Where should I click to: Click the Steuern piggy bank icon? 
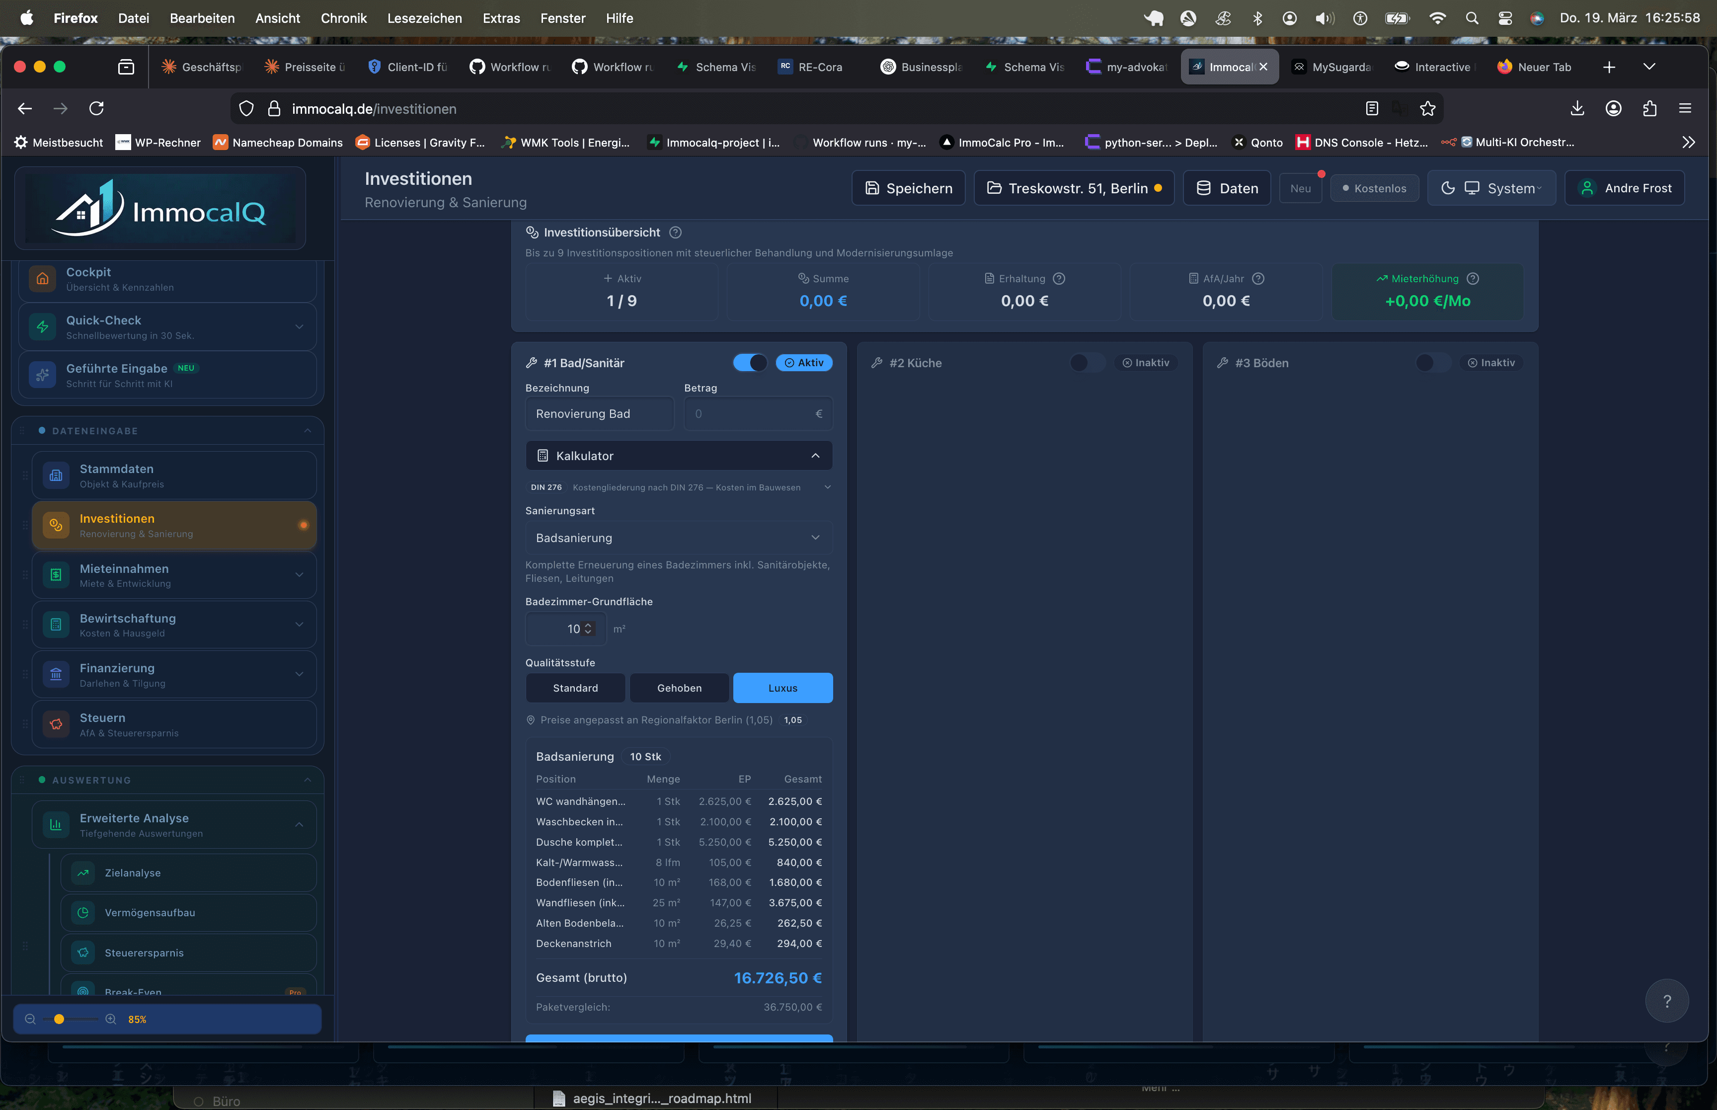(x=56, y=724)
